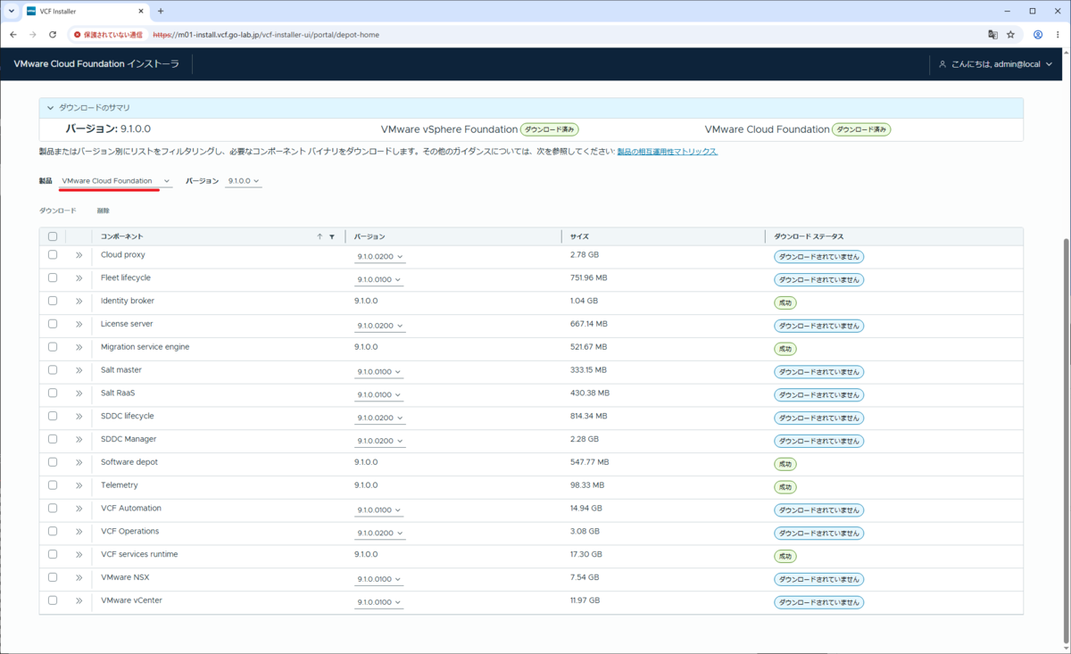Click the size column header

[579, 236]
